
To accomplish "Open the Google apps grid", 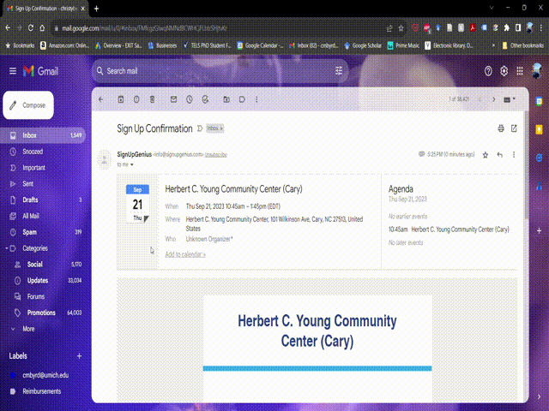I will point(519,71).
